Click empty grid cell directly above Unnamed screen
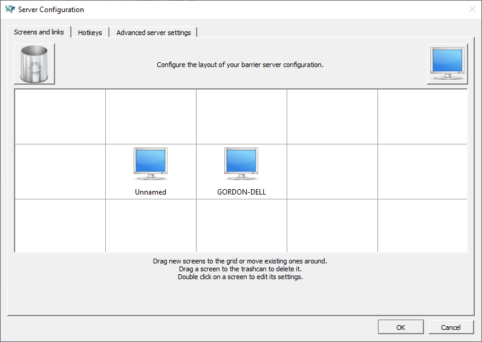The width and height of the screenshot is (482, 342). click(x=151, y=117)
